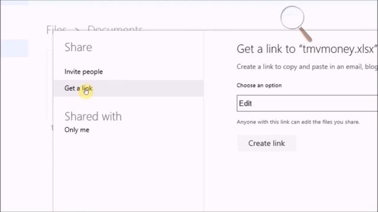
Task: Click 'Create a link to copy and paste' description
Action: (307, 67)
